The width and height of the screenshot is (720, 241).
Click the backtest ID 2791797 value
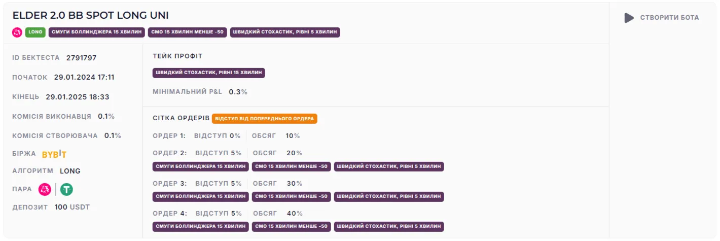[x=81, y=58]
